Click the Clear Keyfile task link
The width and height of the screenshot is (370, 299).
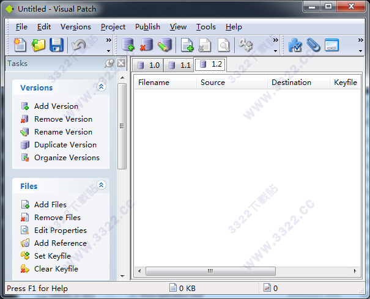56,269
